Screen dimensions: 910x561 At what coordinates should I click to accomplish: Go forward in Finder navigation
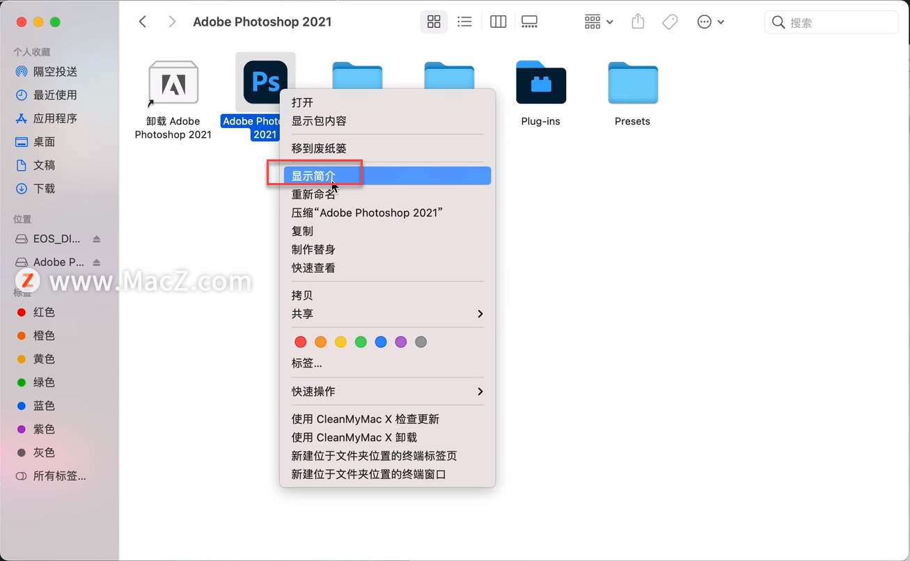coord(172,22)
